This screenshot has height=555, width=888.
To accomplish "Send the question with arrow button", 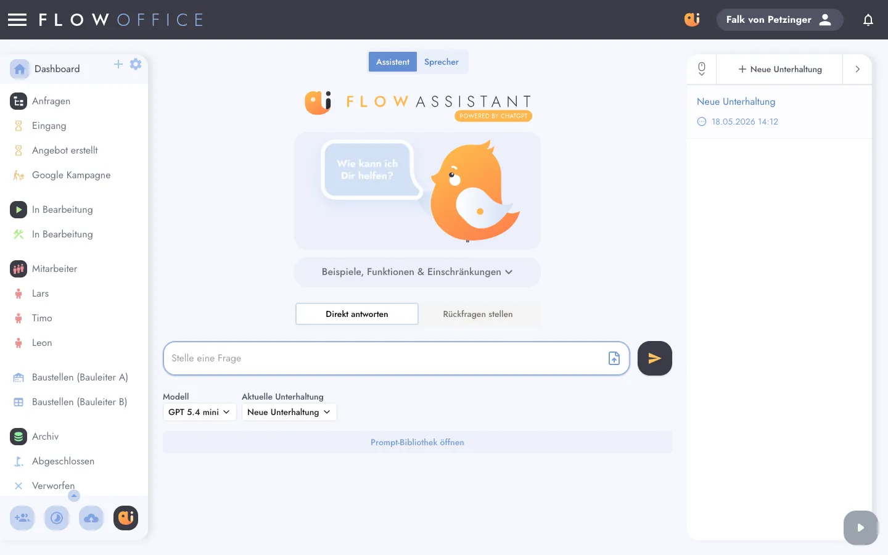I will tap(655, 358).
